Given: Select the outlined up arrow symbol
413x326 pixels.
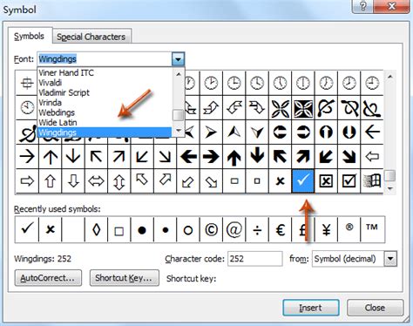Looking at the screenshot, I should [50, 180].
